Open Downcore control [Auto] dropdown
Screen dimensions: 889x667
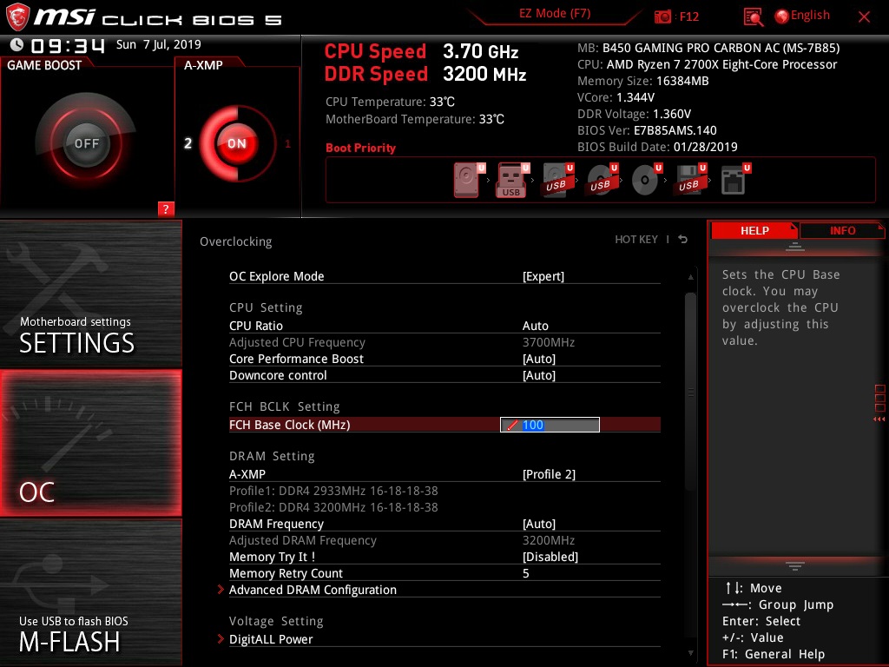point(538,375)
